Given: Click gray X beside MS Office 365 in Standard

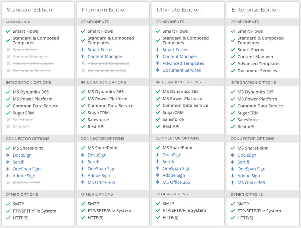Looking at the screenshot, I should (8, 183).
